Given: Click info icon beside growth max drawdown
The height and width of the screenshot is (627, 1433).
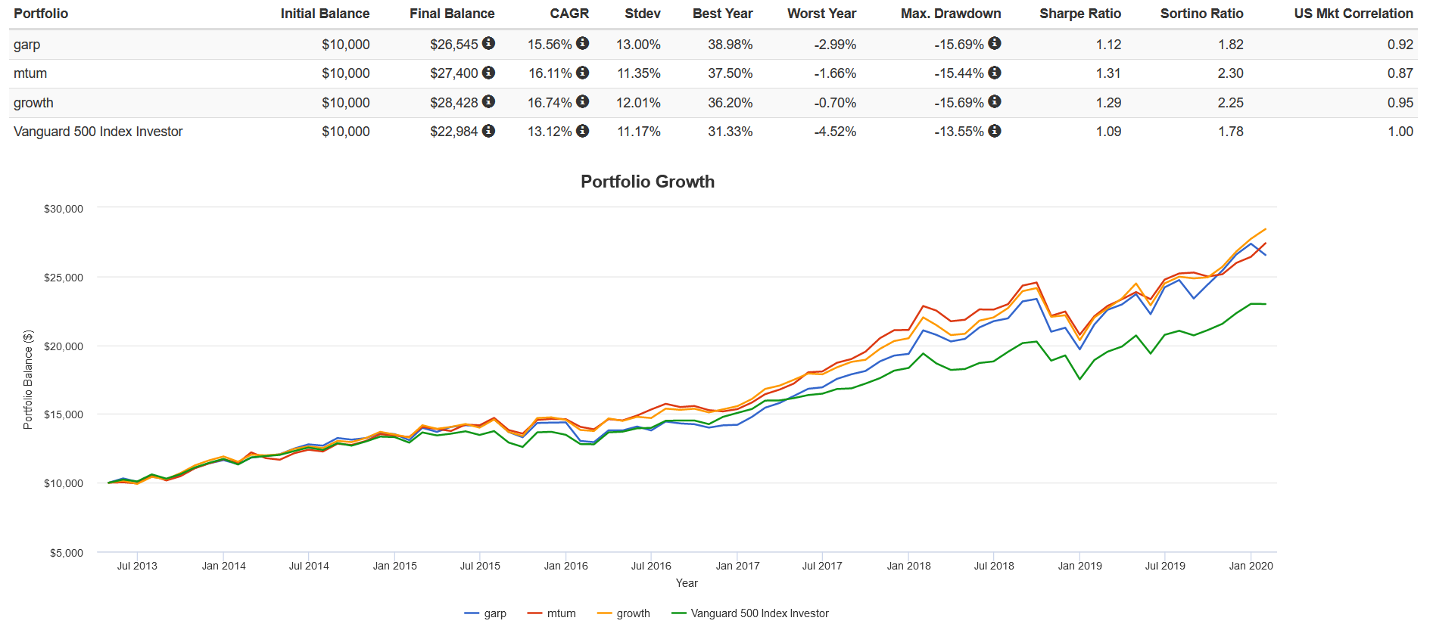Looking at the screenshot, I should [995, 101].
